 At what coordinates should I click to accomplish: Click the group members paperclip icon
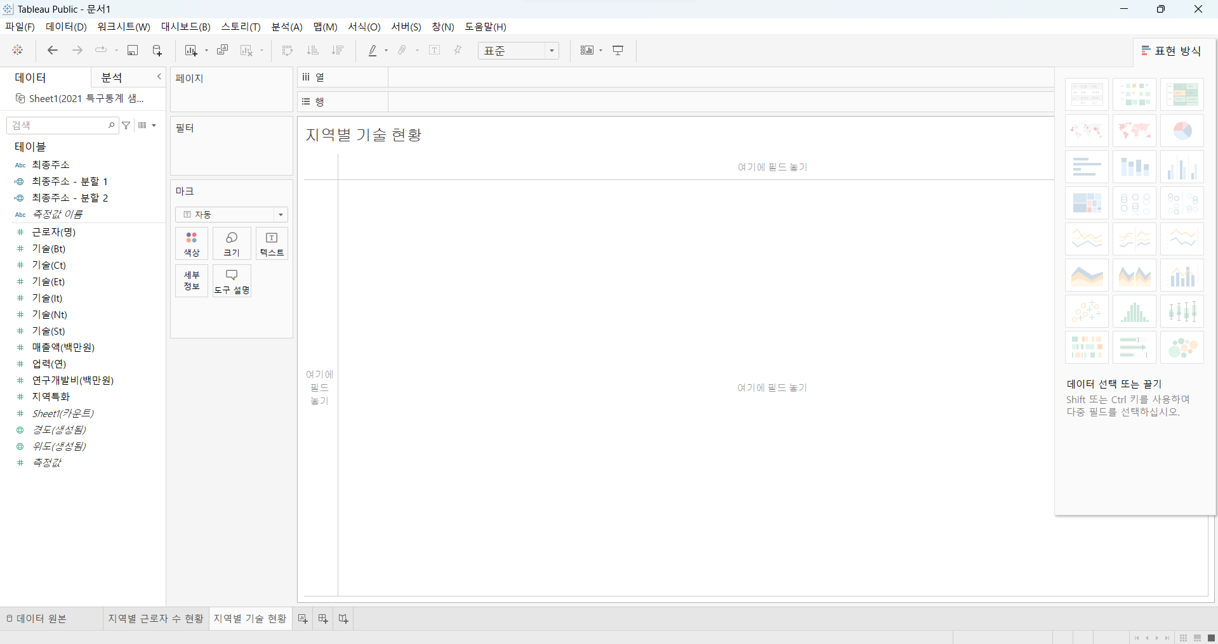[402, 50]
